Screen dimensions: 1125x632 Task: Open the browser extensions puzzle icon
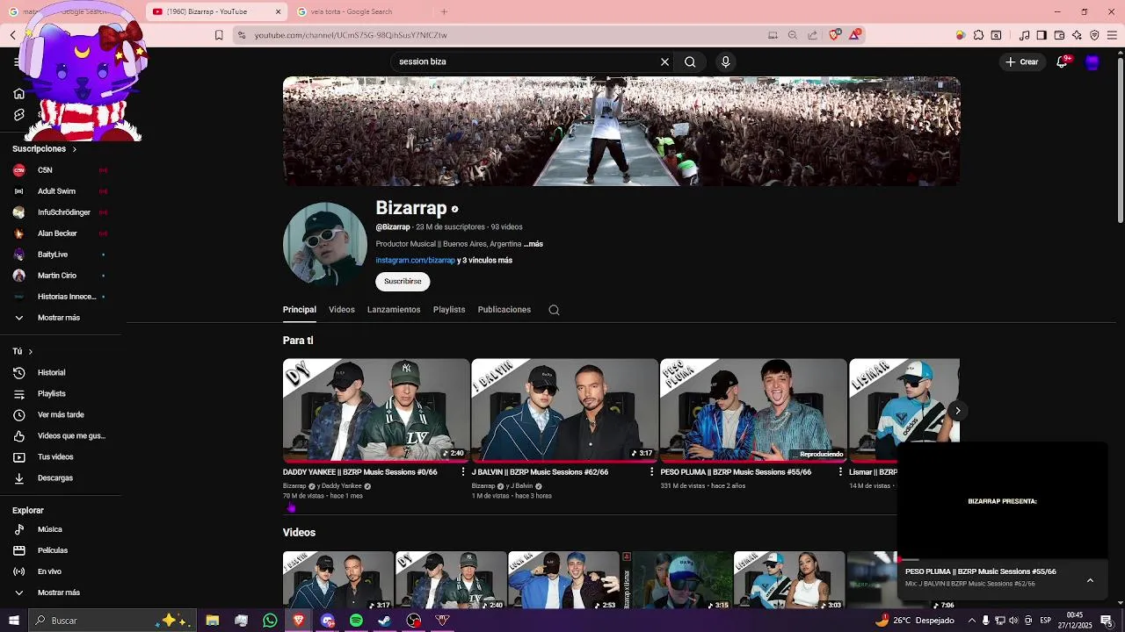coord(978,35)
